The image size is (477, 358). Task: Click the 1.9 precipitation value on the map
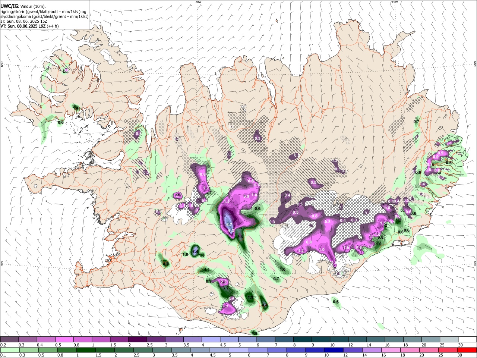251,297
